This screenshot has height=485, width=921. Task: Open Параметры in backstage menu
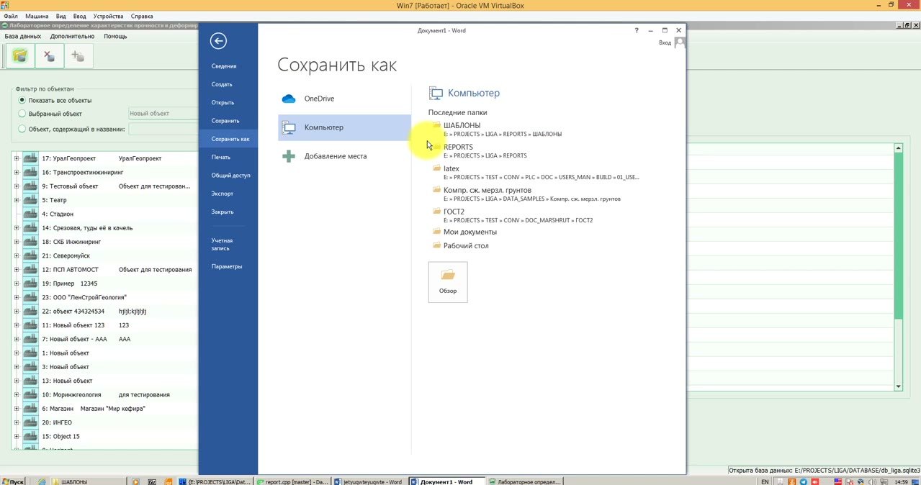pyautogui.click(x=228, y=266)
